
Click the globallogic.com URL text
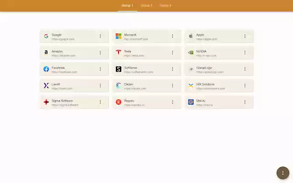point(210,72)
